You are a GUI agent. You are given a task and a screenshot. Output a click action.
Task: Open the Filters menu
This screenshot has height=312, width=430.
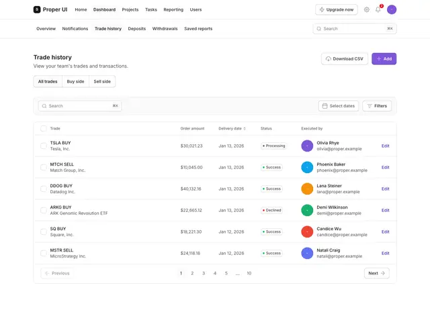point(377,106)
